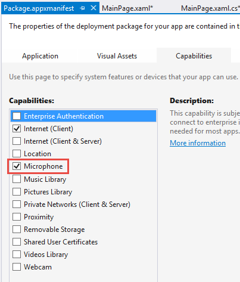The height and width of the screenshot is (282, 240).
Task: Enable Pictures Library access
Action: 17,192
